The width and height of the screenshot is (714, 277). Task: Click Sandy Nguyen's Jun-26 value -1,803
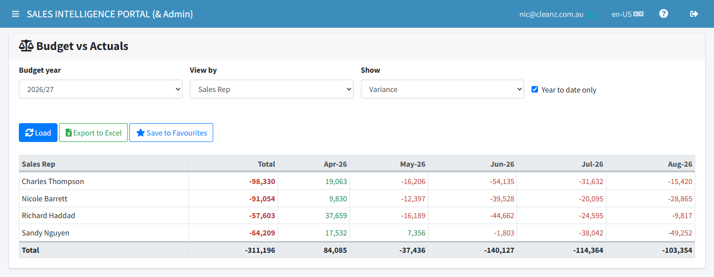504,233
